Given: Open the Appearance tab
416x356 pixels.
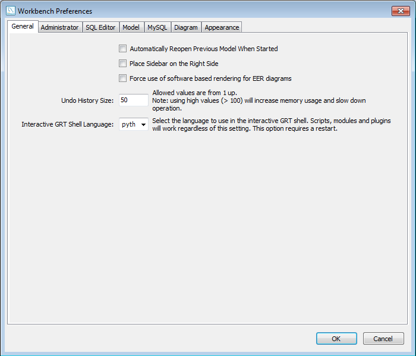Looking at the screenshot, I should (222, 27).
